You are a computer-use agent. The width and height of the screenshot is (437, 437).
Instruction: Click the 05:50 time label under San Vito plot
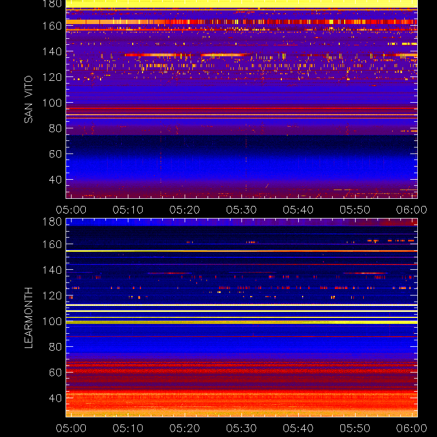[355, 210]
